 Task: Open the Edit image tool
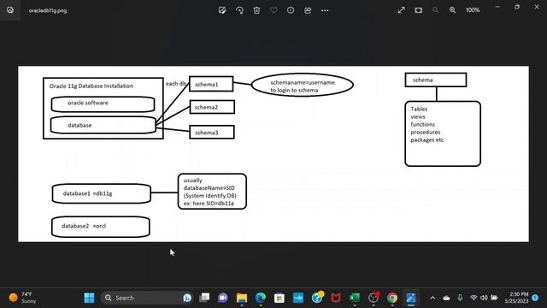(222, 10)
